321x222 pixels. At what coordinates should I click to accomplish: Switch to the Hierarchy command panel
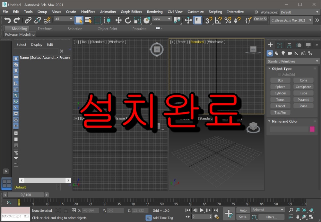point(289,45)
